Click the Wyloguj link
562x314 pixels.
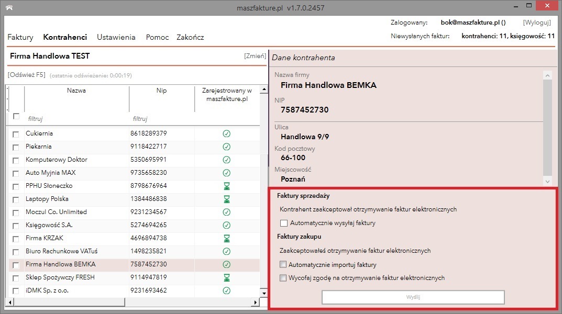(x=536, y=23)
